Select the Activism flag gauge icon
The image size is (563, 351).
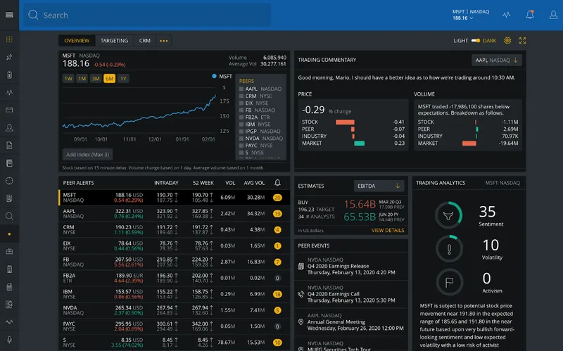tap(449, 282)
